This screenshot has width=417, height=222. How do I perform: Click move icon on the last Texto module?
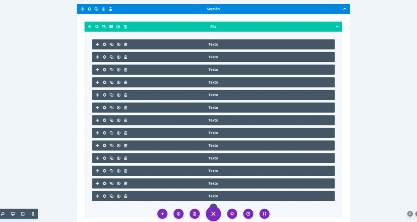97,196
